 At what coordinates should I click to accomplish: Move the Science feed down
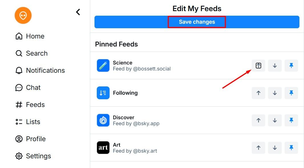click(x=275, y=66)
